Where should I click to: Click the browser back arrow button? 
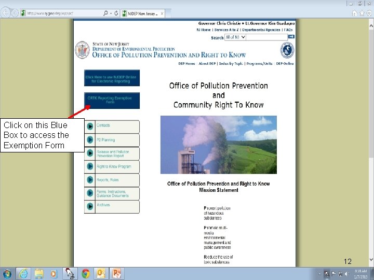point(6,13)
